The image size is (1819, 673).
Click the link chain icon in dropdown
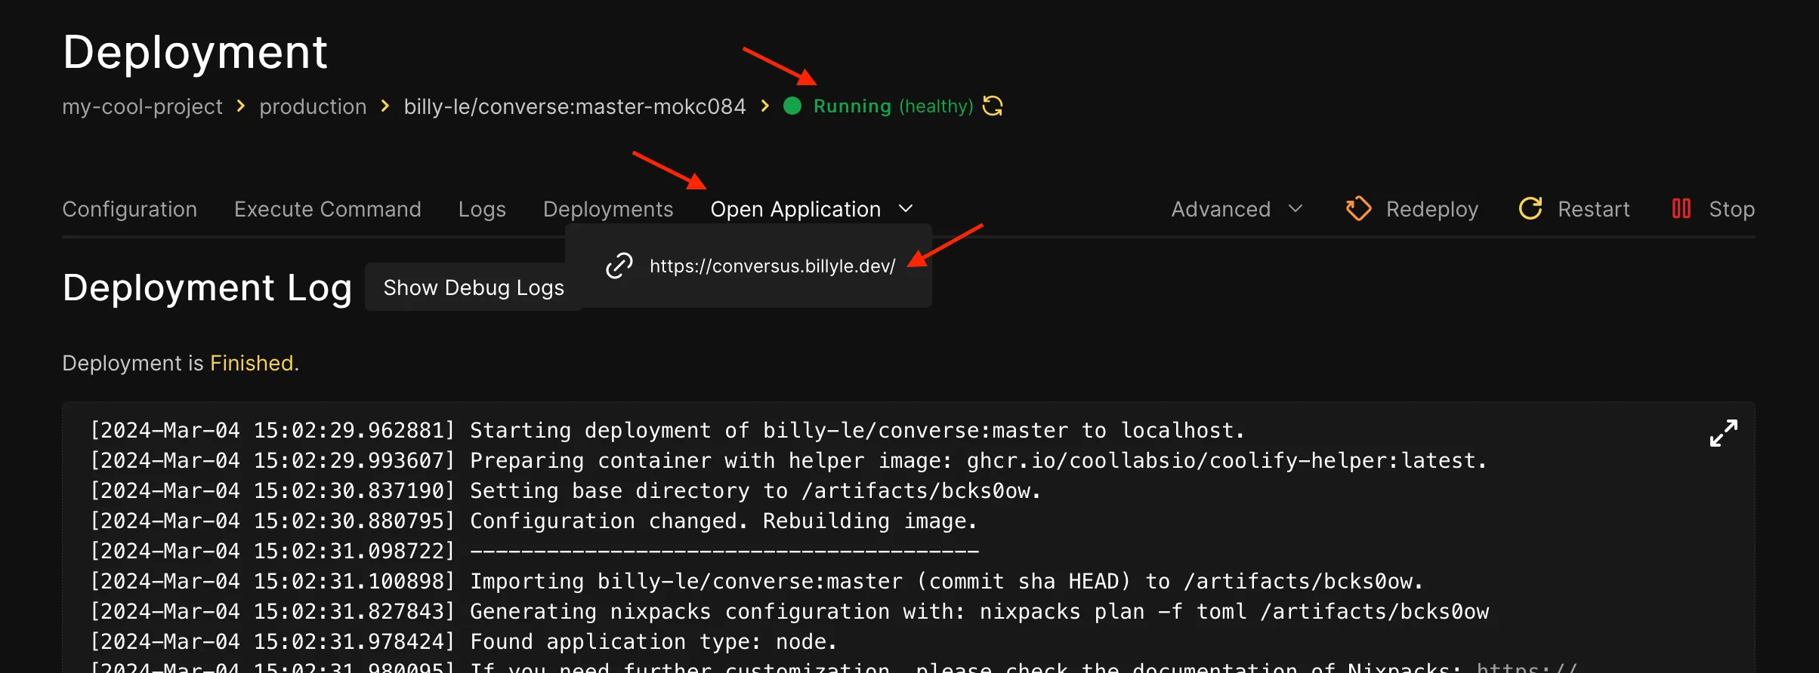click(x=619, y=266)
